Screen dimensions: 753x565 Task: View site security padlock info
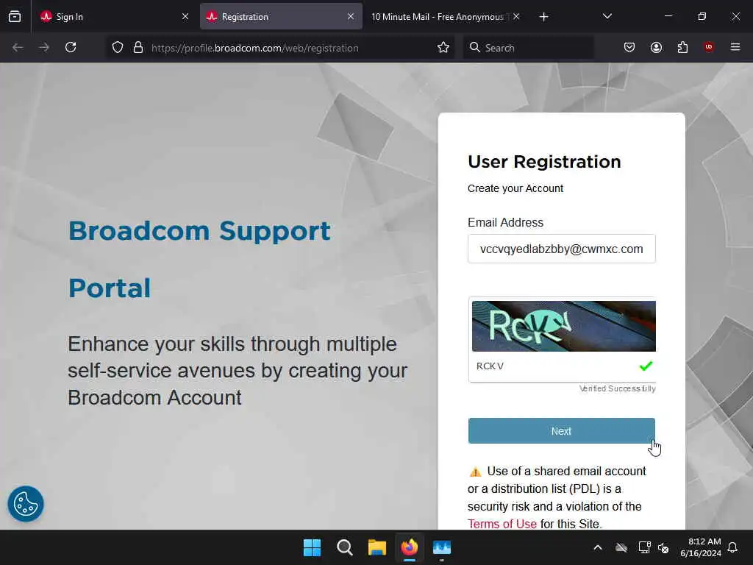pyautogui.click(x=138, y=48)
